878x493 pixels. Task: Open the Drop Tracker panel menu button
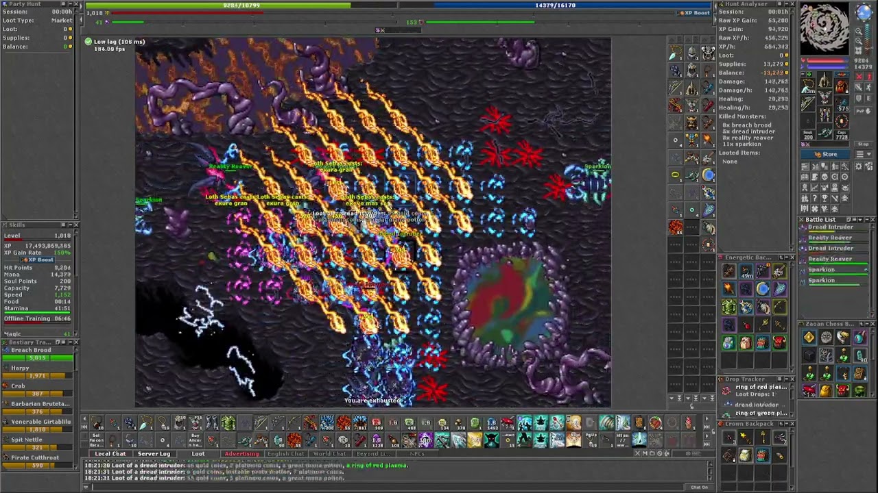[780, 379]
